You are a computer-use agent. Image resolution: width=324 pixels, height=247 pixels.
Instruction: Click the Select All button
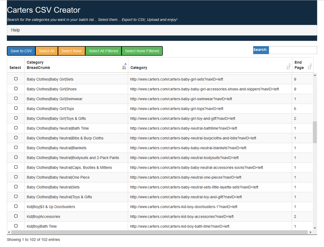[46, 51]
